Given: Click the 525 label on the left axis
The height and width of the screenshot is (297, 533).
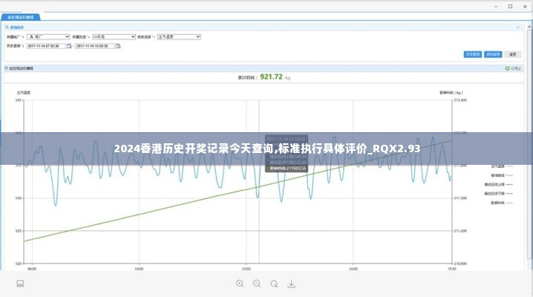Looking at the screenshot, I should coord(19,231).
